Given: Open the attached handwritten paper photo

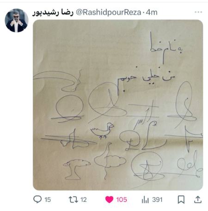Looking at the screenshot, I should pos(118,105).
